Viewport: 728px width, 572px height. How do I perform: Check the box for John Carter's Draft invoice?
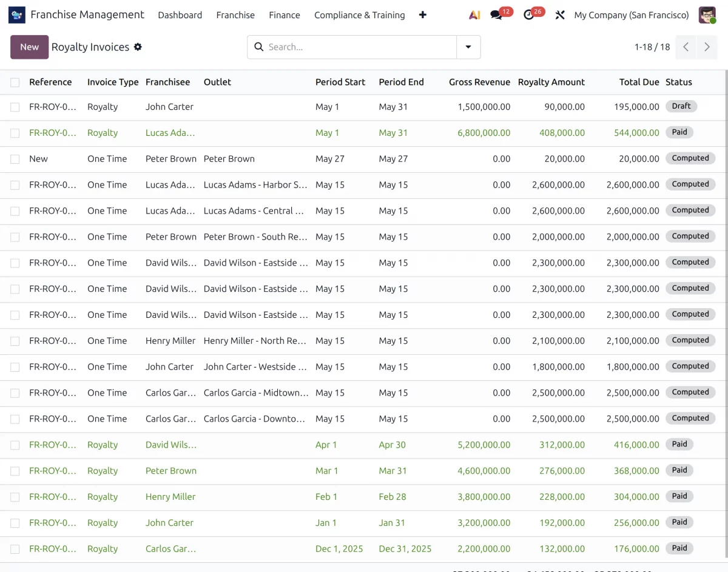click(x=15, y=107)
